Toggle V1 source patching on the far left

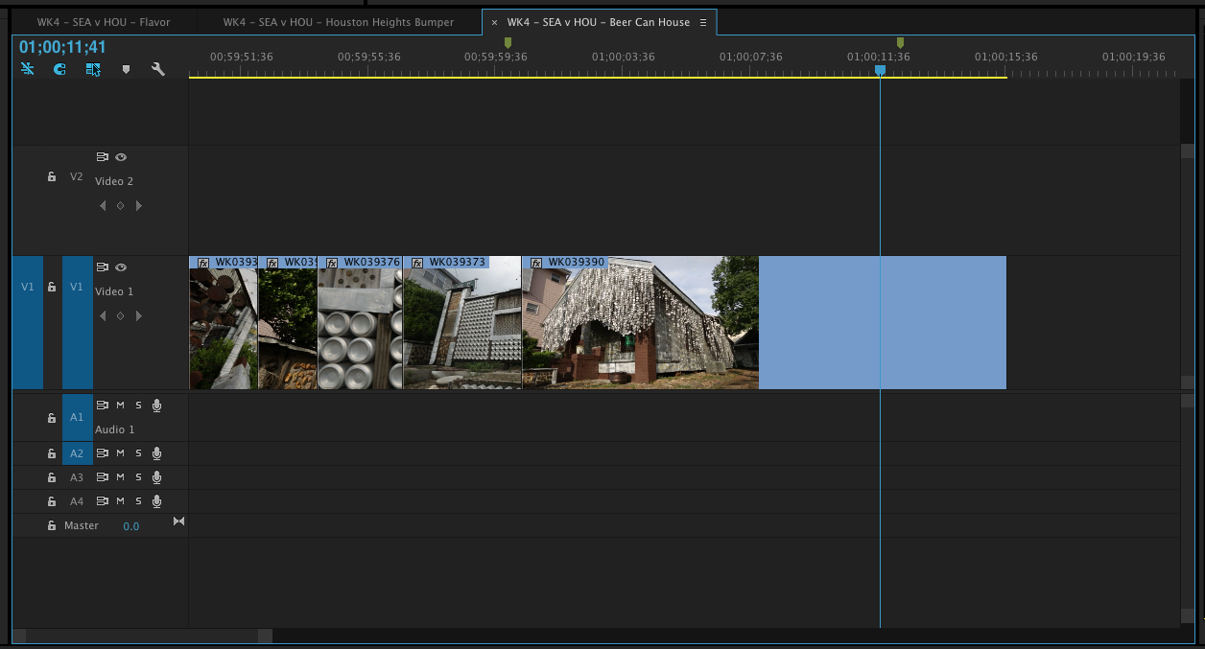(28, 322)
